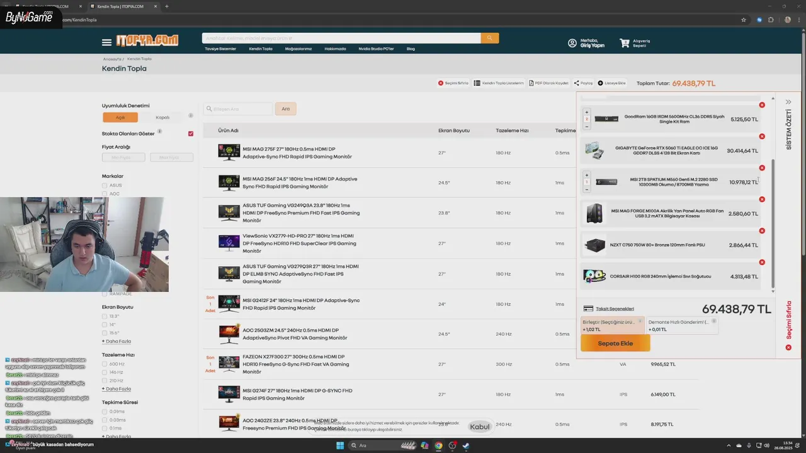Viewport: 806px width, 453px height.
Task: Click the ITOPYA.COM site logo
Action: [147, 40]
